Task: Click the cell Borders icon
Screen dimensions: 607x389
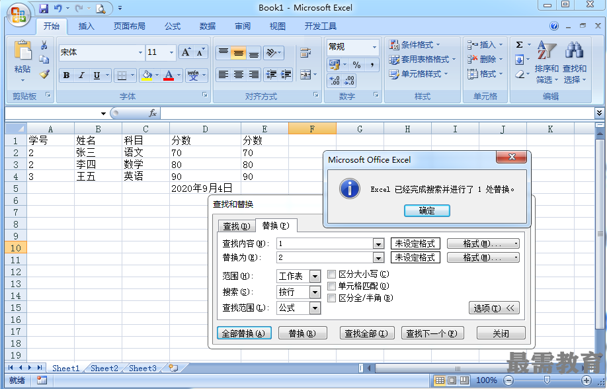Action: [122, 75]
